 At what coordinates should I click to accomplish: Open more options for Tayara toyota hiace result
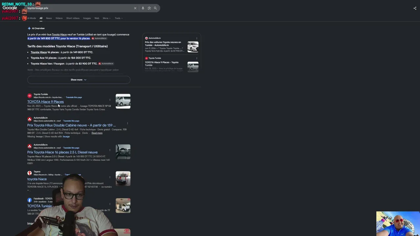pyautogui.click(x=110, y=177)
